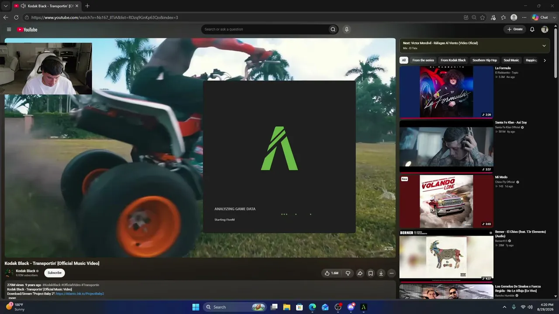Open the Atlantic.lnk.to/ProjectBaby2 link
Viewport: 559px width, 314px height.
(80, 294)
